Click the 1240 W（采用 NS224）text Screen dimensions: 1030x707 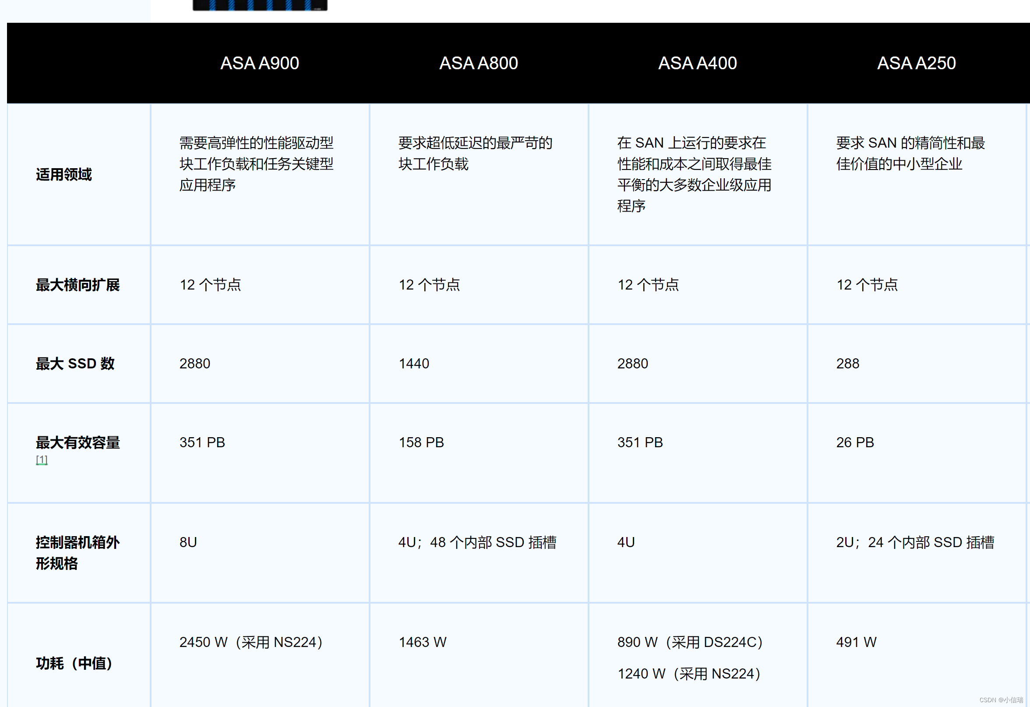tap(690, 674)
